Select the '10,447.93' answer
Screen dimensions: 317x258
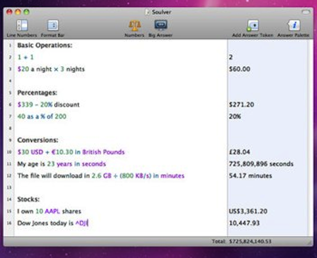pyautogui.click(x=244, y=223)
